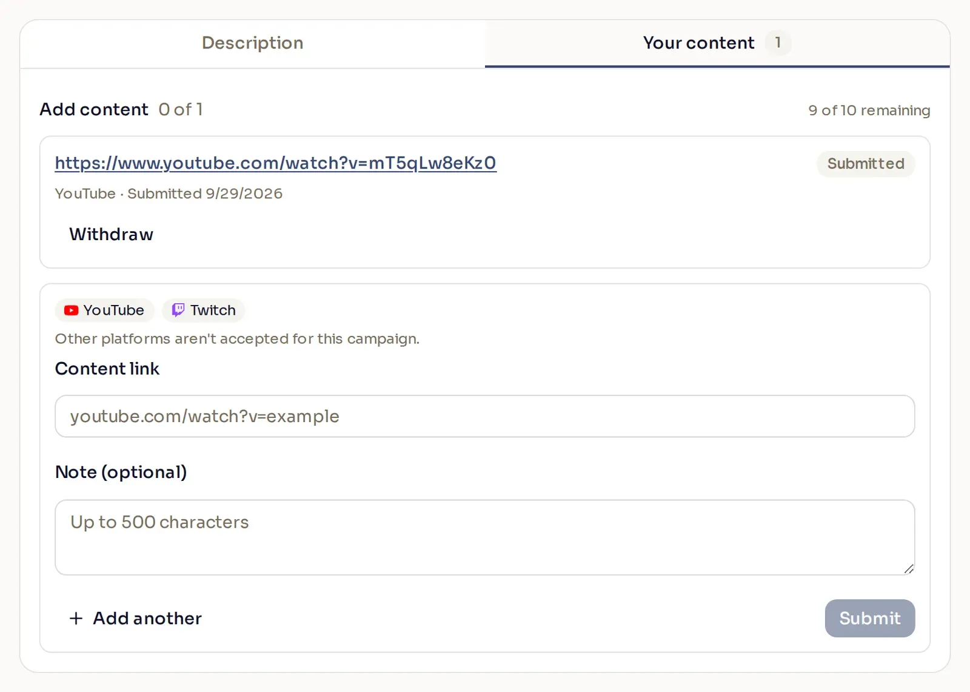Image resolution: width=970 pixels, height=692 pixels.
Task: Click the '0 of 1' counter text
Action: [181, 109]
